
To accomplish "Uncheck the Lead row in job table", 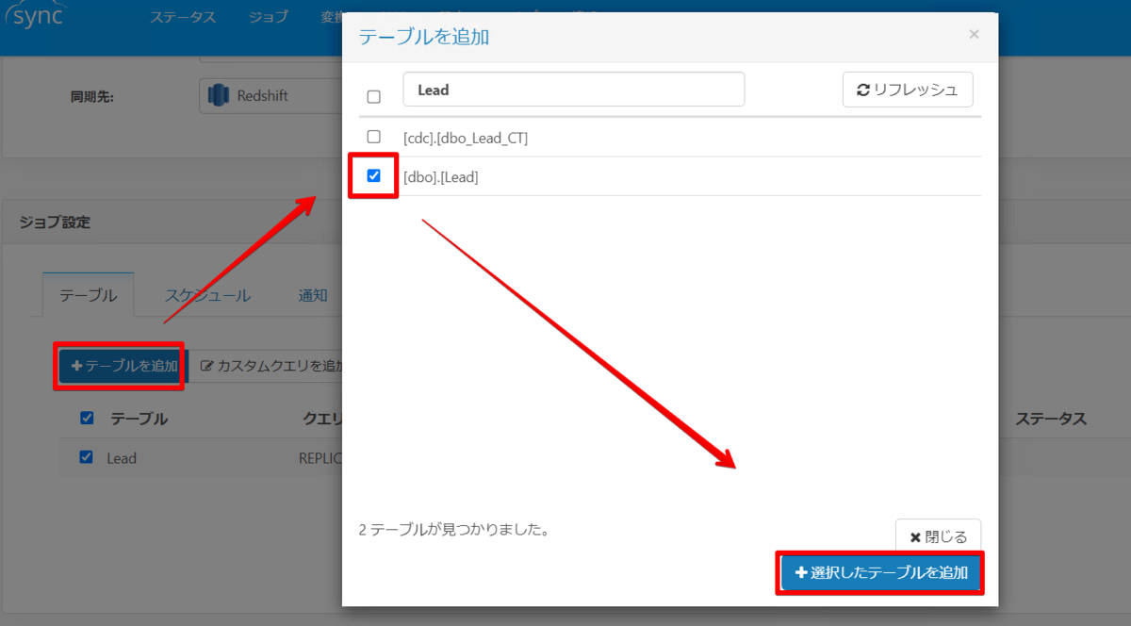I will pyautogui.click(x=86, y=457).
